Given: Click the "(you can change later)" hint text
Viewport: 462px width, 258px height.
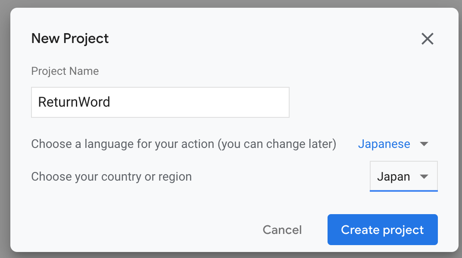Looking at the screenshot, I should coord(277,144).
